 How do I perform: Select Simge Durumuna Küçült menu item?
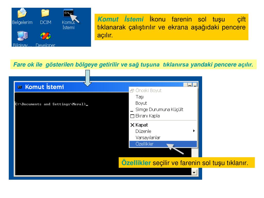click(163, 110)
